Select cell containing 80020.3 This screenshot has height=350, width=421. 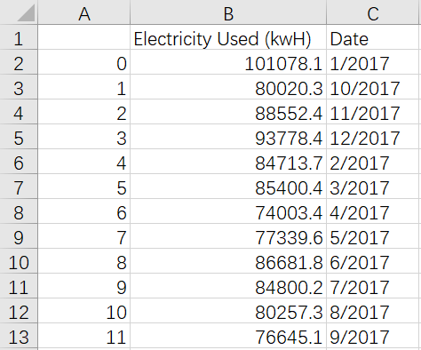[228, 87]
